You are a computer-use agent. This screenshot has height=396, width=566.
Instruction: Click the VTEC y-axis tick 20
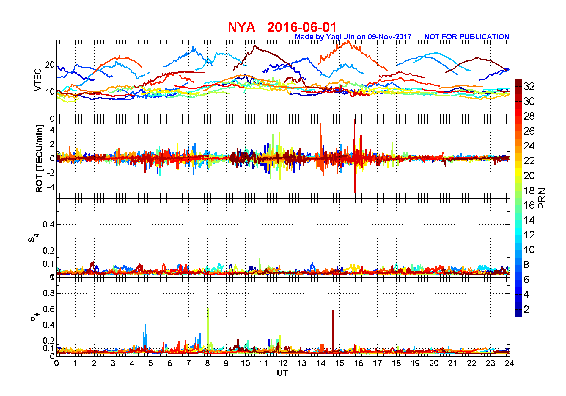tap(50, 65)
